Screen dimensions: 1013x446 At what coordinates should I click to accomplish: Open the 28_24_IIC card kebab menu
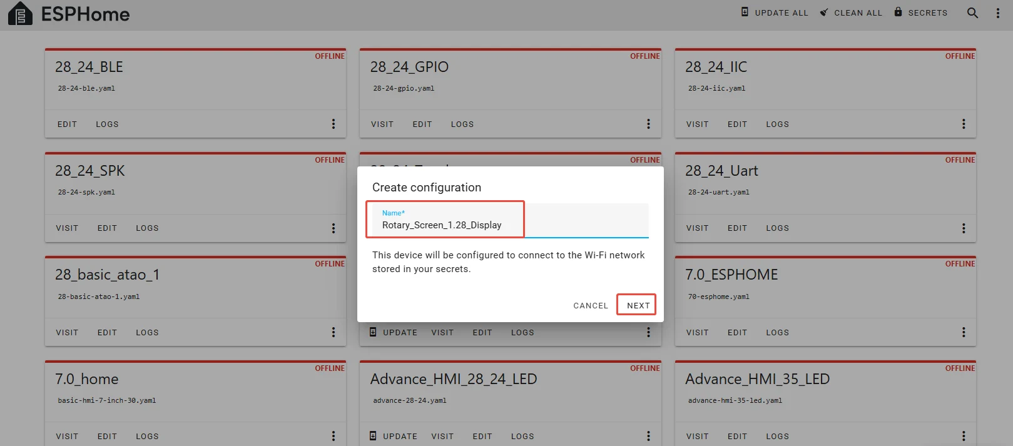[964, 124]
